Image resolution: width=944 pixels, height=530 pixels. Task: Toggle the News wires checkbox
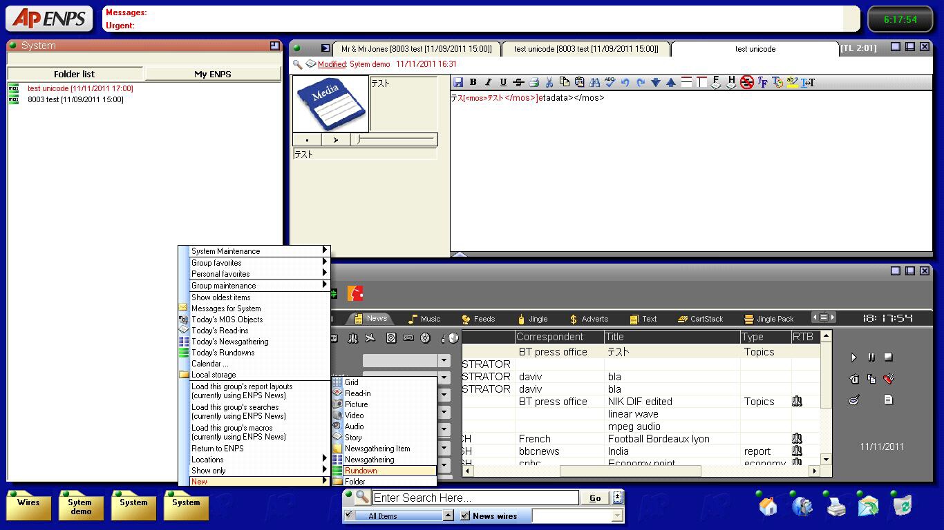(x=465, y=516)
